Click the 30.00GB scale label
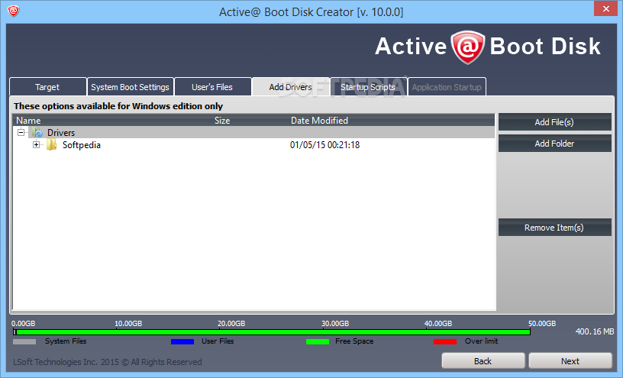This screenshot has height=378, width=623. coord(335,323)
